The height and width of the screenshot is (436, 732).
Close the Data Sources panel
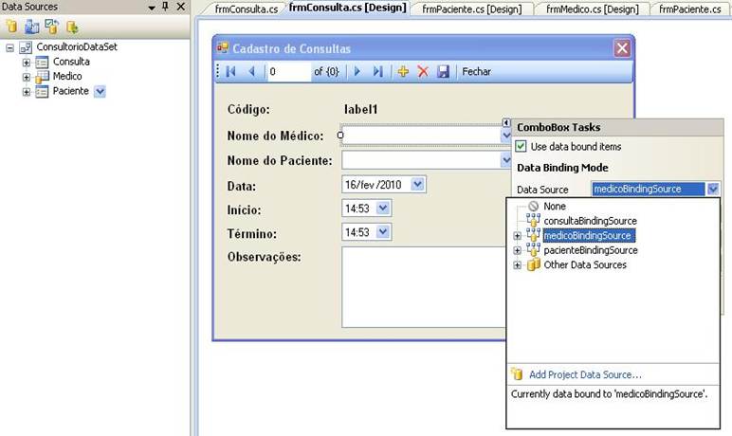click(x=181, y=7)
